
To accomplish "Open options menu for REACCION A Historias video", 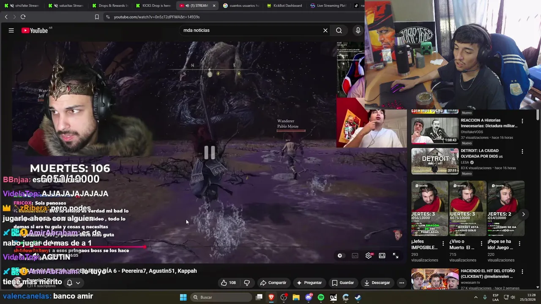I will coord(522,121).
